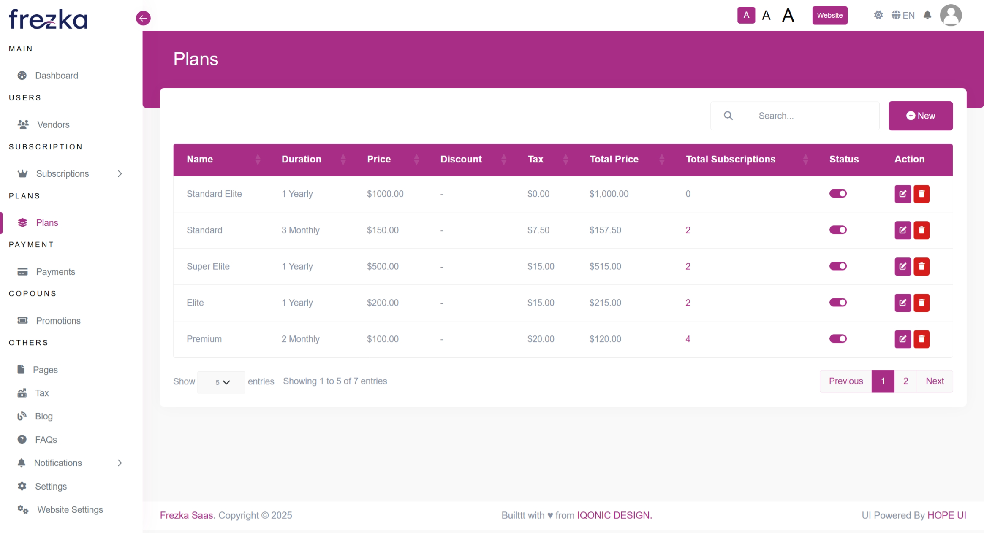Click the notification bell in top bar
Viewport: 984px width, 533px height.
[x=927, y=16]
